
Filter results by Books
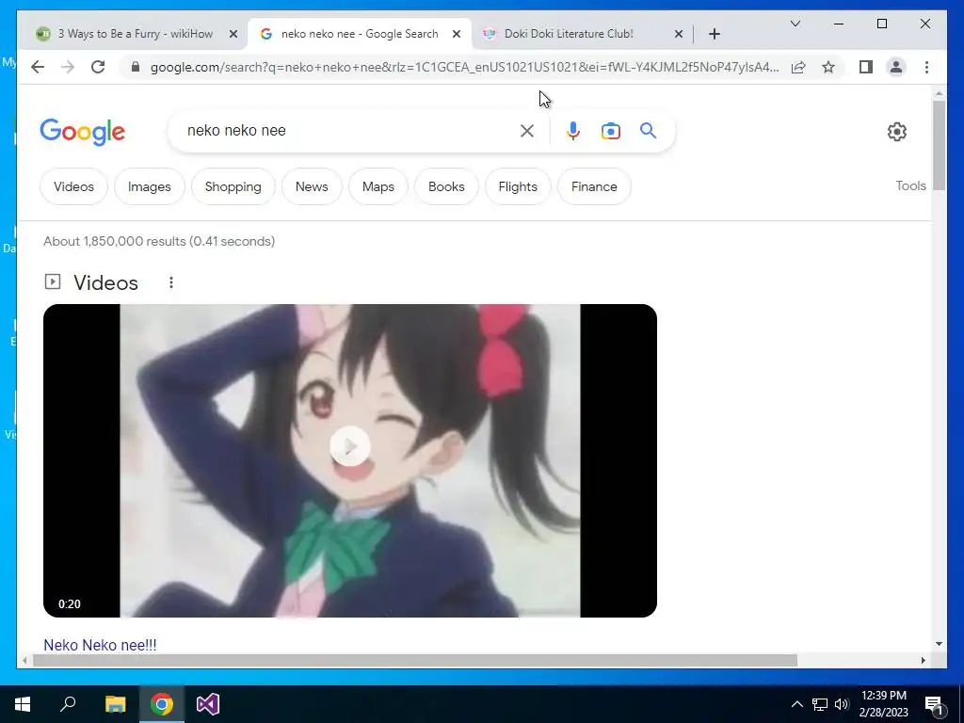point(446,186)
